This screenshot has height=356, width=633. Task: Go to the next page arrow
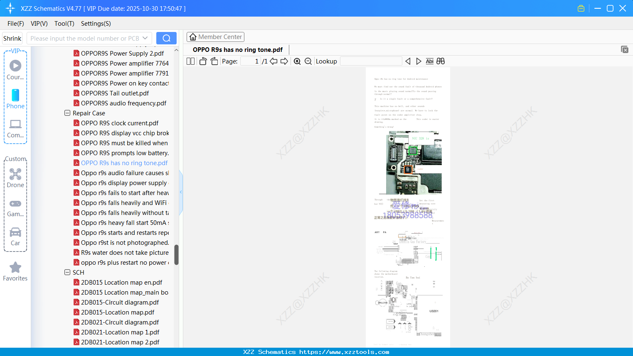tap(284, 61)
